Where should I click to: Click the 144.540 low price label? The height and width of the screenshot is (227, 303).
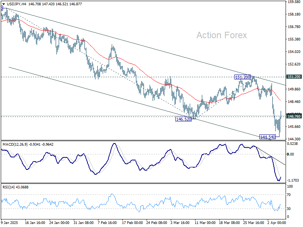267,136
